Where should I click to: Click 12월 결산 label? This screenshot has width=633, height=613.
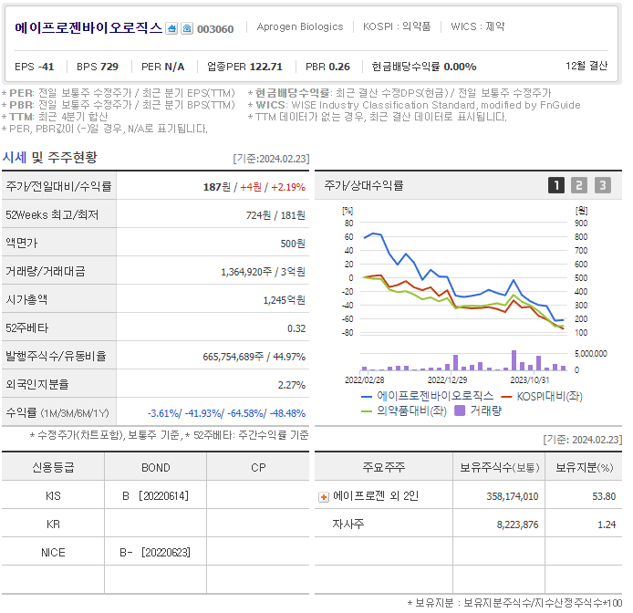[x=586, y=66]
